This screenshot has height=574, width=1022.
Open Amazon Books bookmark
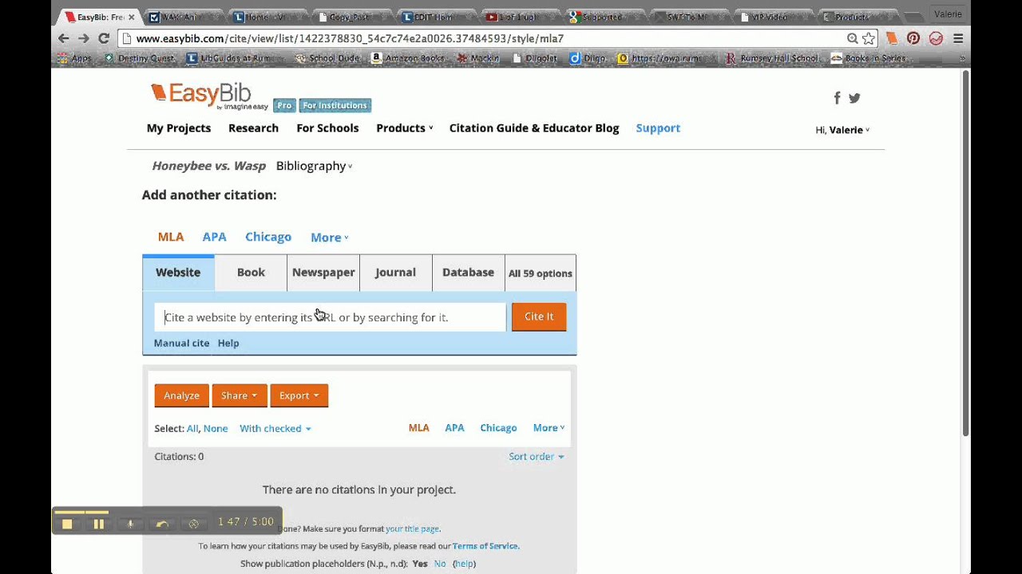pyautogui.click(x=407, y=58)
